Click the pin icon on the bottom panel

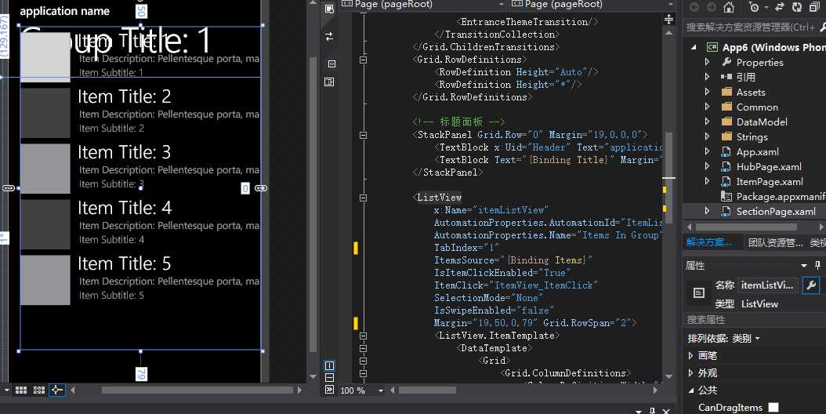point(652,411)
